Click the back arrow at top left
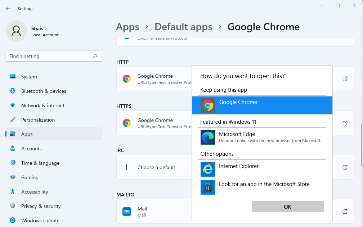This screenshot has width=363, height=227. 8,8
